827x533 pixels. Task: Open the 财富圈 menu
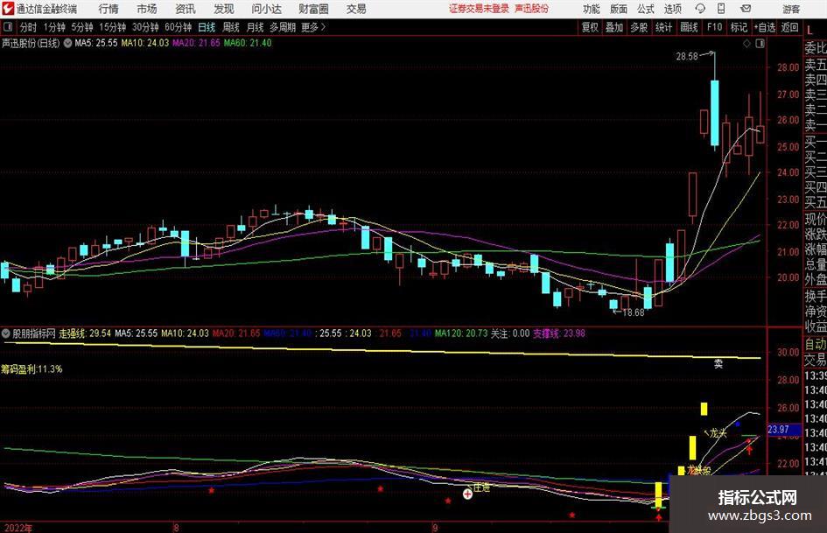pyautogui.click(x=313, y=9)
